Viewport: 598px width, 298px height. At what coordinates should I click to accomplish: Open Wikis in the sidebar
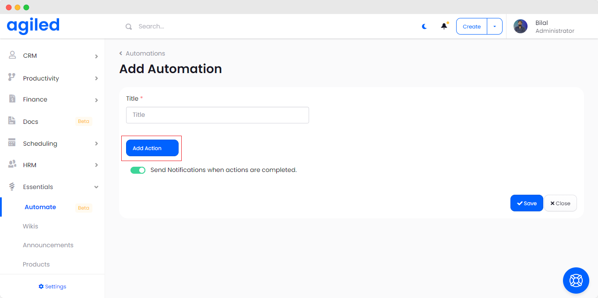pyautogui.click(x=31, y=226)
